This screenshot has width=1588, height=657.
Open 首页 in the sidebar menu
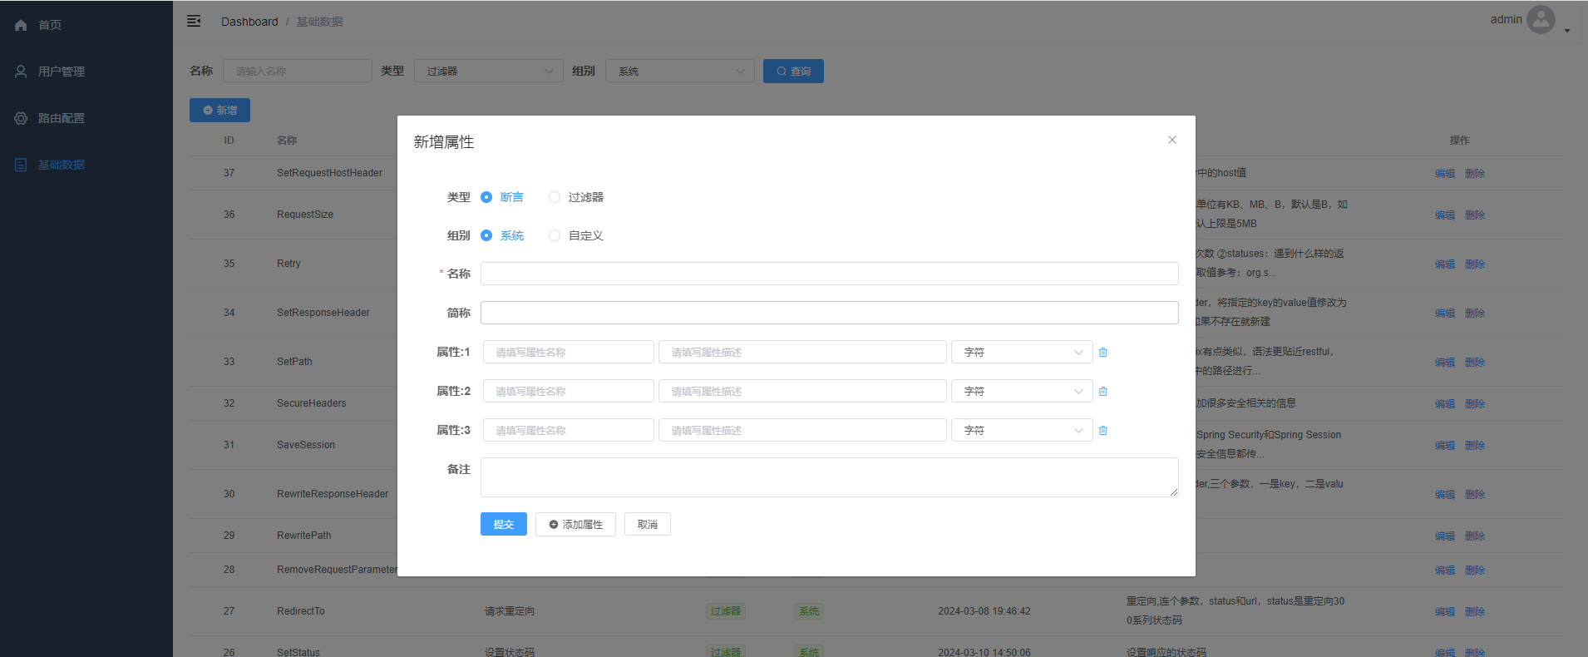86,25
